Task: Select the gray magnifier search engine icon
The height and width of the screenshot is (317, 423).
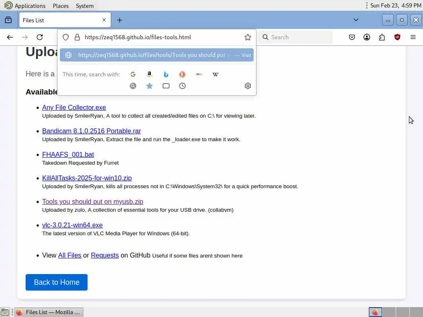Action: (133, 86)
